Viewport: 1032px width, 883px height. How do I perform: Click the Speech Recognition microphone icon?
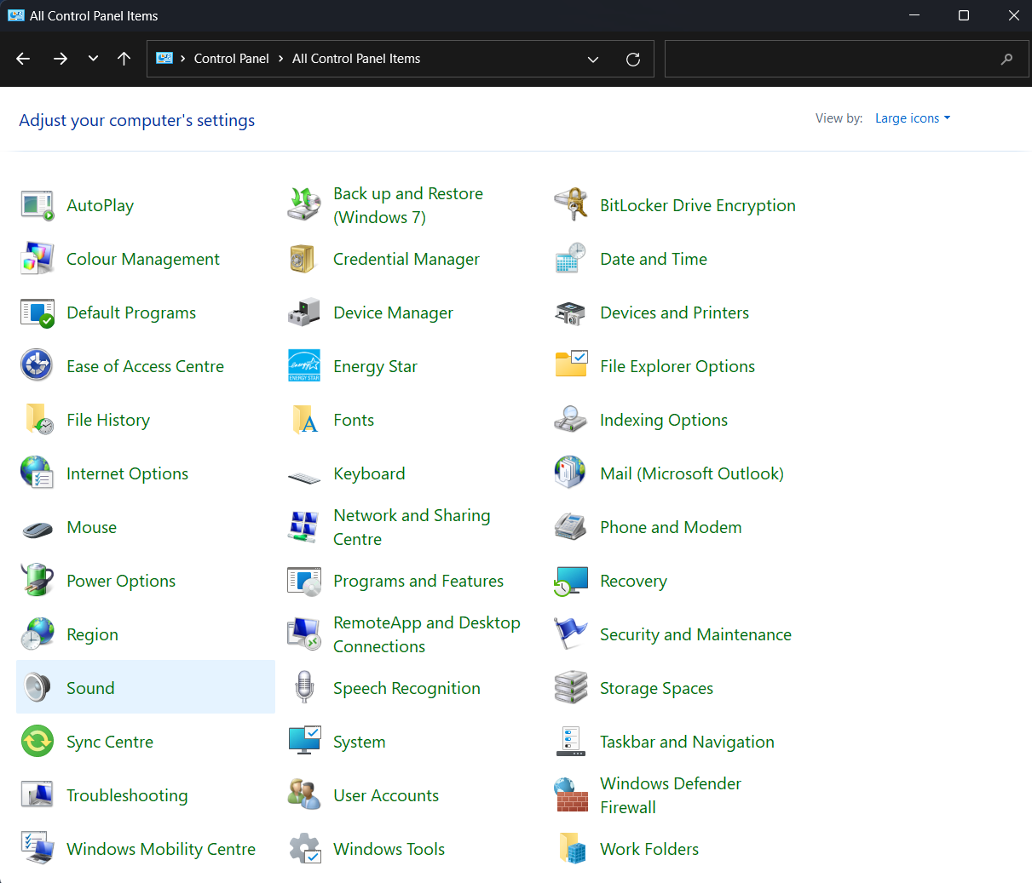click(x=304, y=688)
